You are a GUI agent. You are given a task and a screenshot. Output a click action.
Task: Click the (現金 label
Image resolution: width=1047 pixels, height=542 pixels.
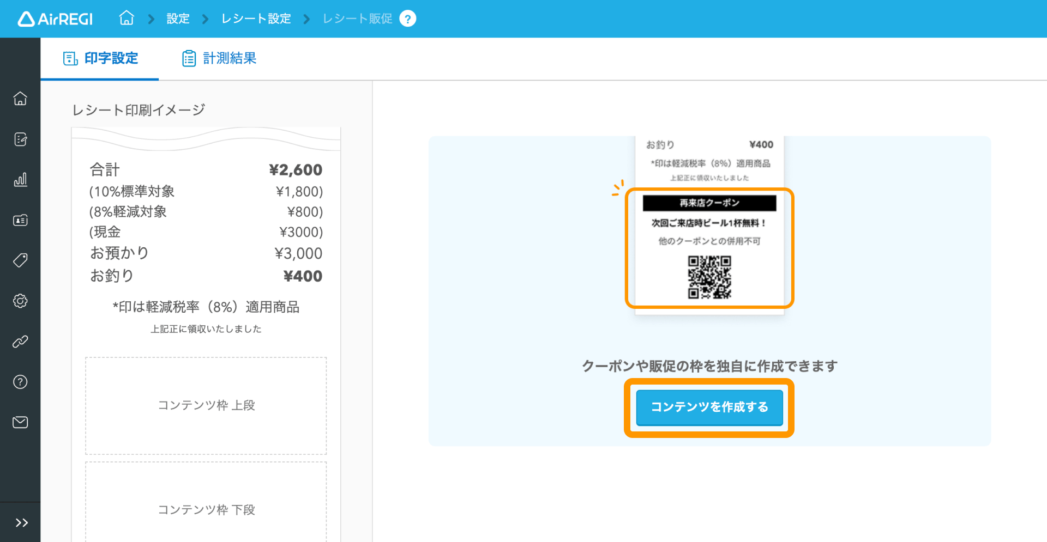click(x=105, y=232)
